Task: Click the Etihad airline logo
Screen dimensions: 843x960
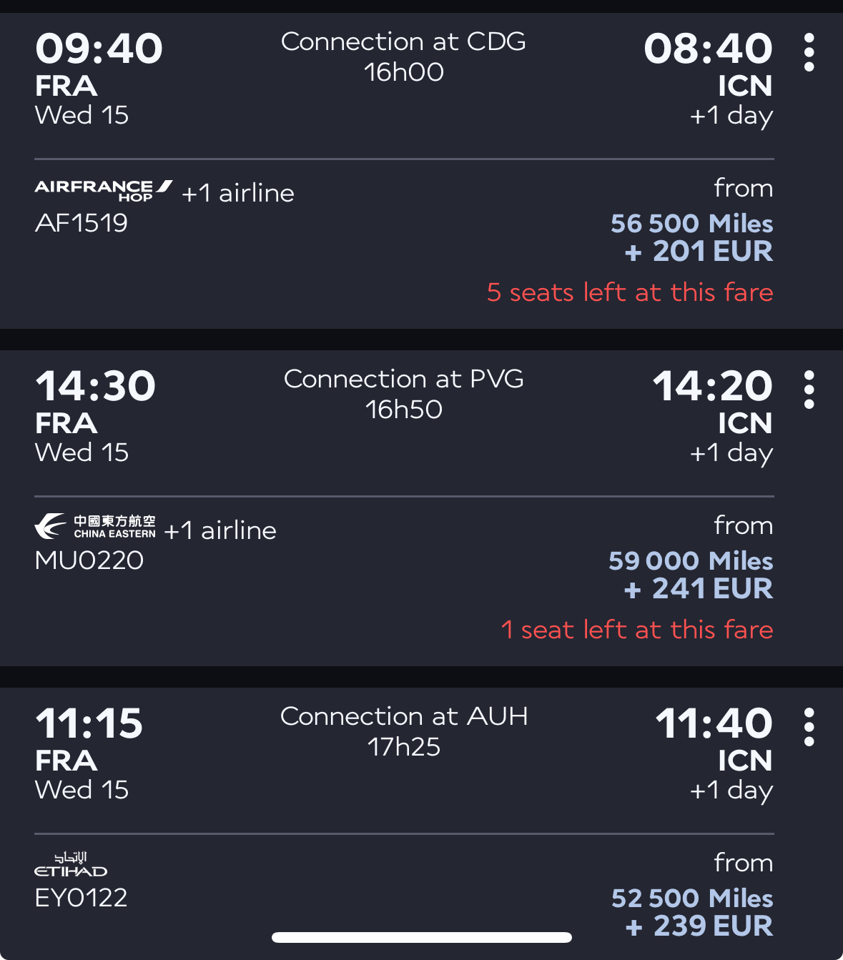Action: [71, 864]
